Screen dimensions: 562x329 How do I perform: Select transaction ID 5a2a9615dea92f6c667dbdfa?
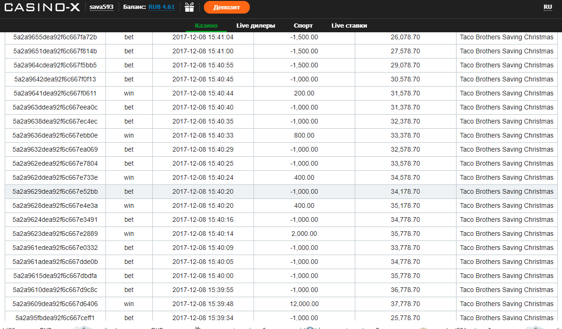click(55, 276)
